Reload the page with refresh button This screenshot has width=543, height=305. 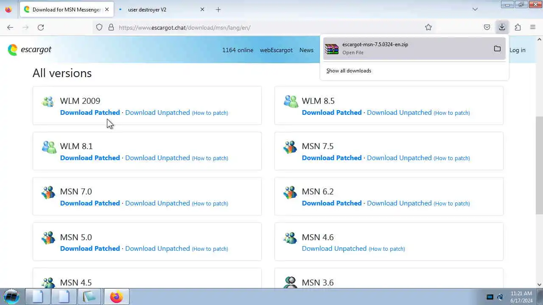click(41, 28)
